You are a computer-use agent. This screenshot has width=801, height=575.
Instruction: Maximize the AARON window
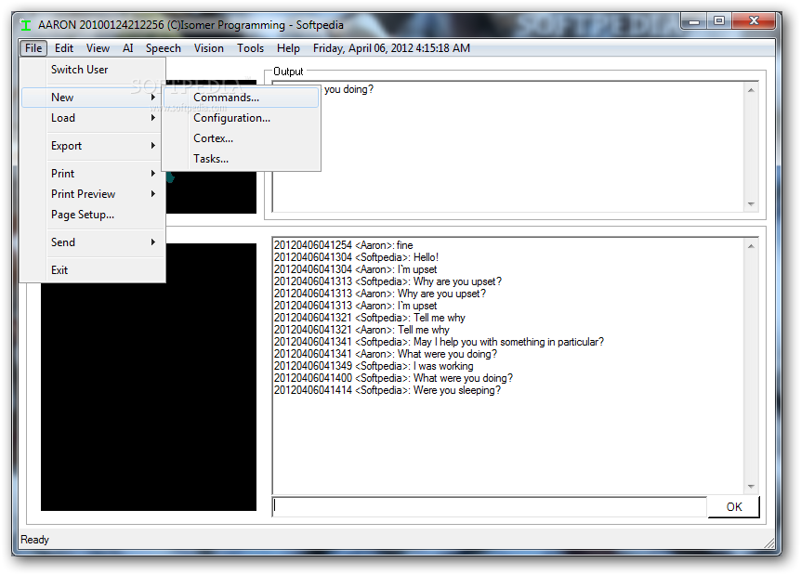tap(719, 21)
